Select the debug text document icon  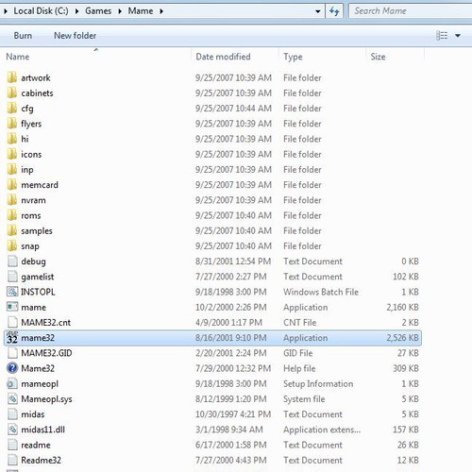12,261
